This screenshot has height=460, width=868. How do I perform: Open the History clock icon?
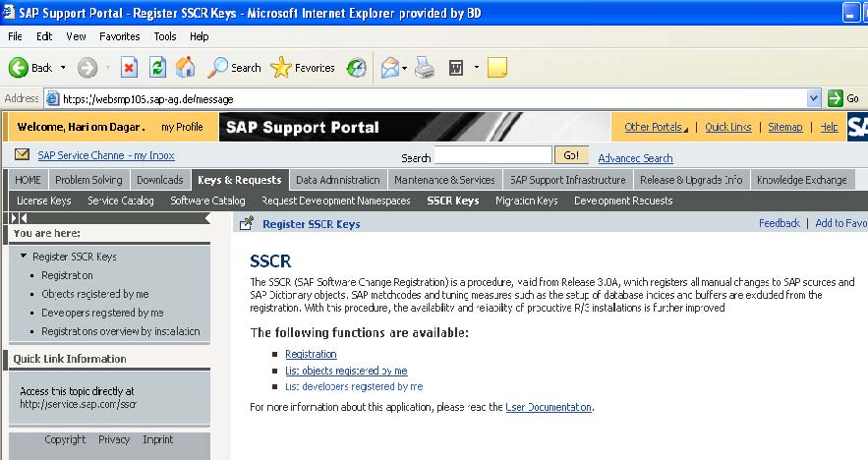(x=357, y=68)
